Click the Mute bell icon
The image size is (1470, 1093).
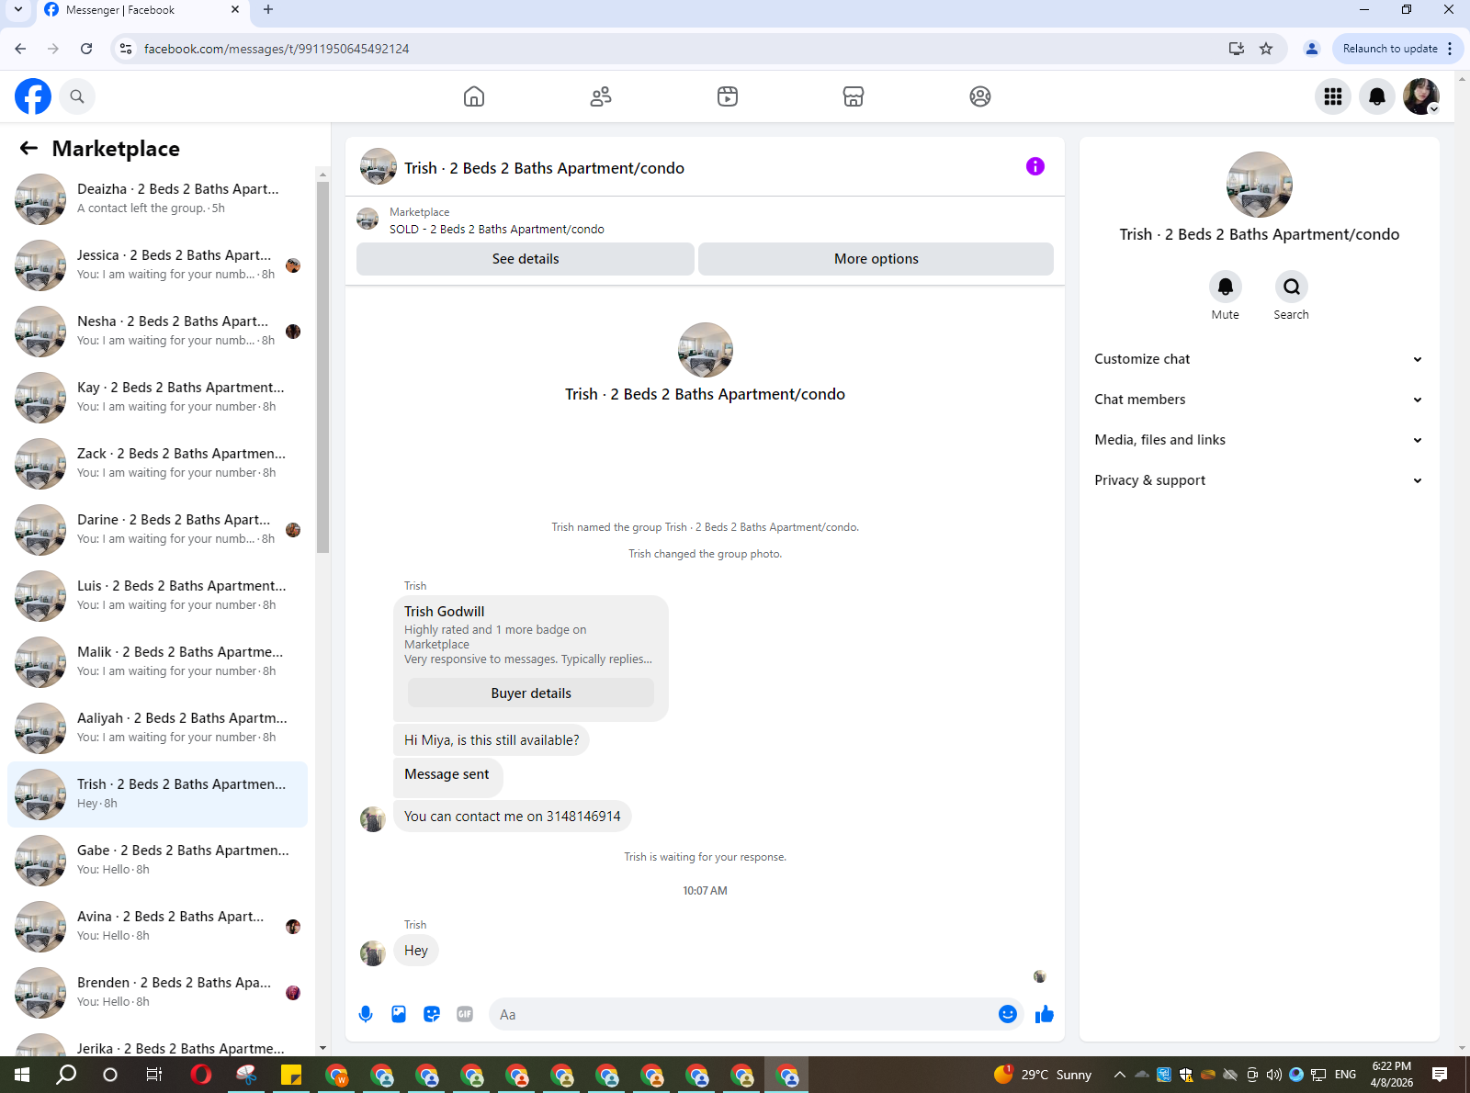pyautogui.click(x=1226, y=287)
